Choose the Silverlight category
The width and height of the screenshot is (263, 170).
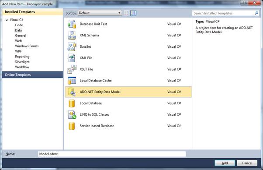22,62
